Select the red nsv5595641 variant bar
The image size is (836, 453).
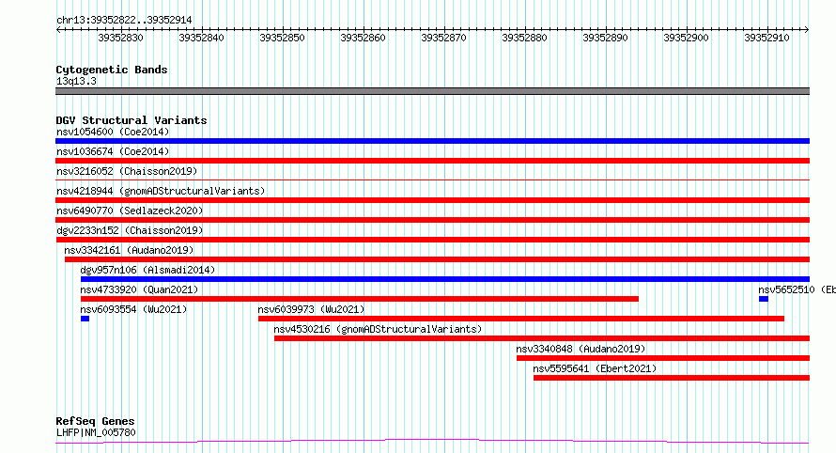point(672,378)
